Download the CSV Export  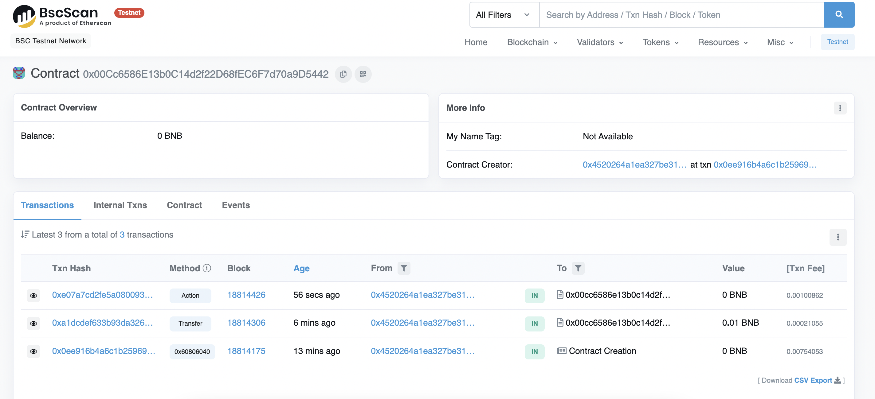(813, 380)
